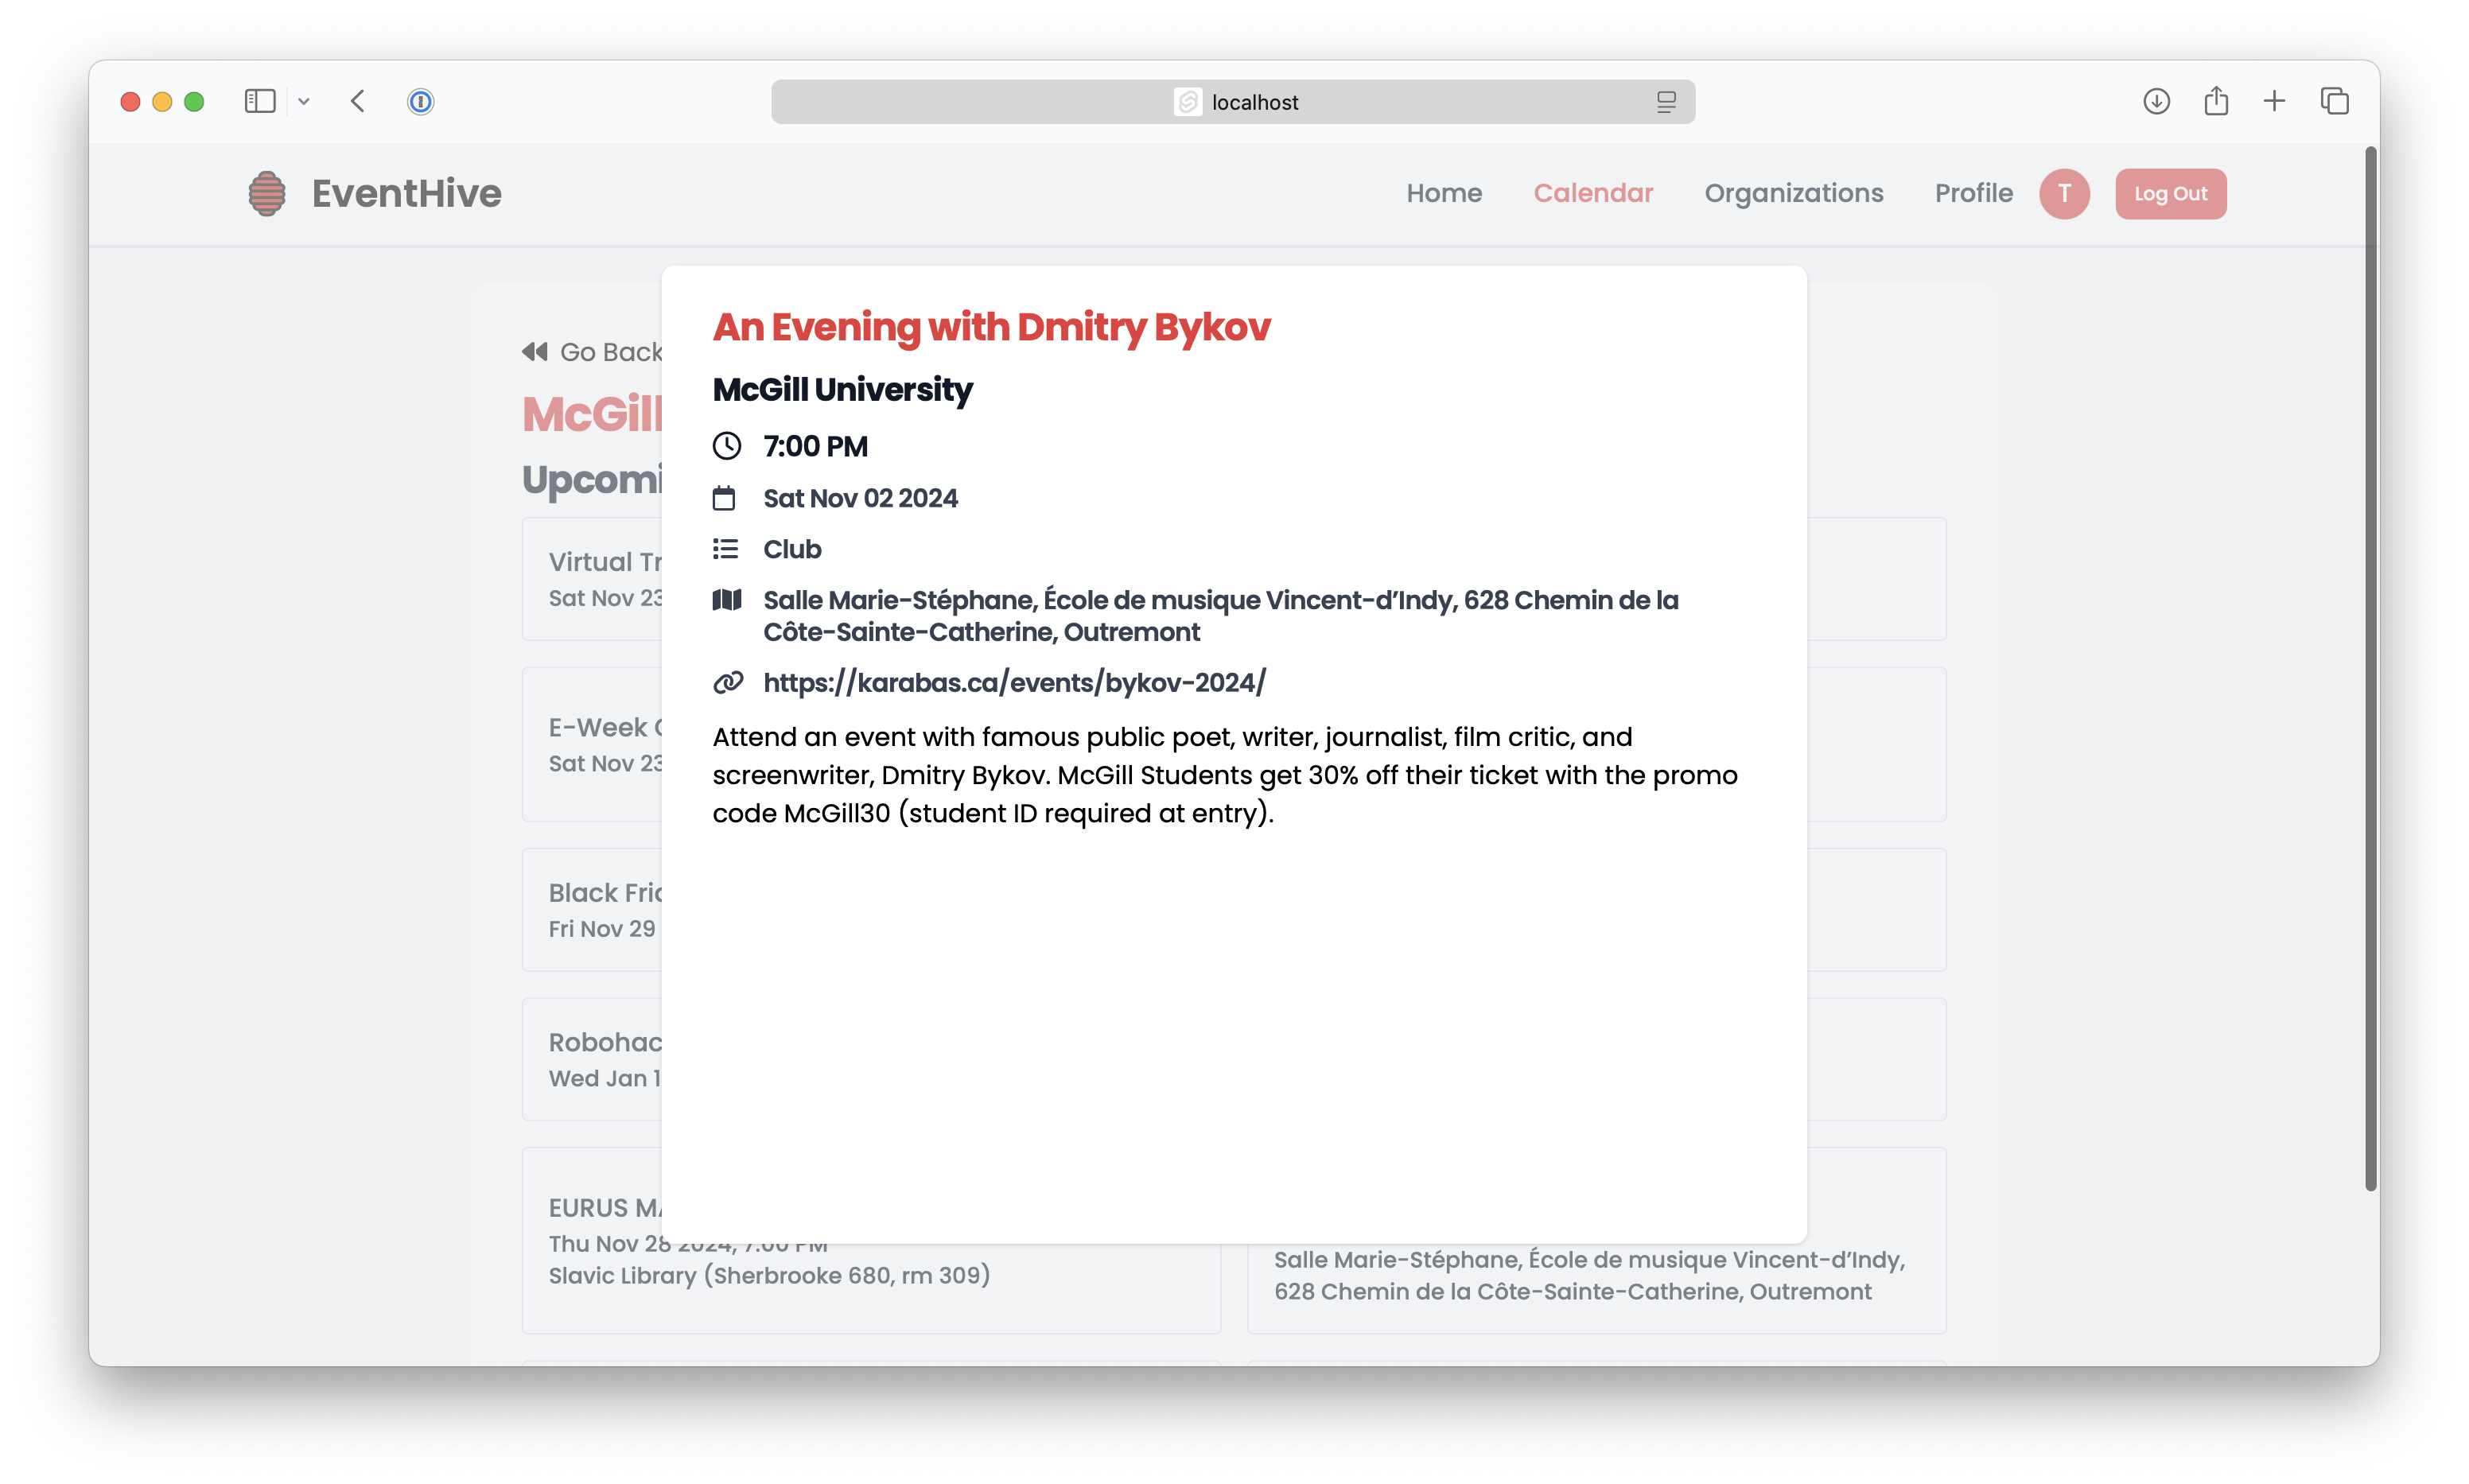Expand the sidebar dropdown chevron
This screenshot has width=2469, height=1484.
pyautogui.click(x=304, y=102)
